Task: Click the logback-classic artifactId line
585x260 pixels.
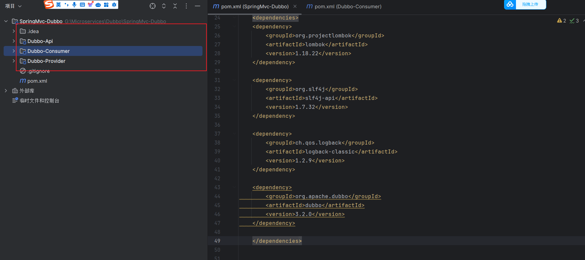Action: (x=332, y=152)
